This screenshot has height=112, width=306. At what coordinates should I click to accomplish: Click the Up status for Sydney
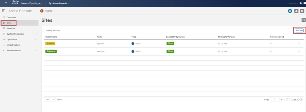[170, 43]
